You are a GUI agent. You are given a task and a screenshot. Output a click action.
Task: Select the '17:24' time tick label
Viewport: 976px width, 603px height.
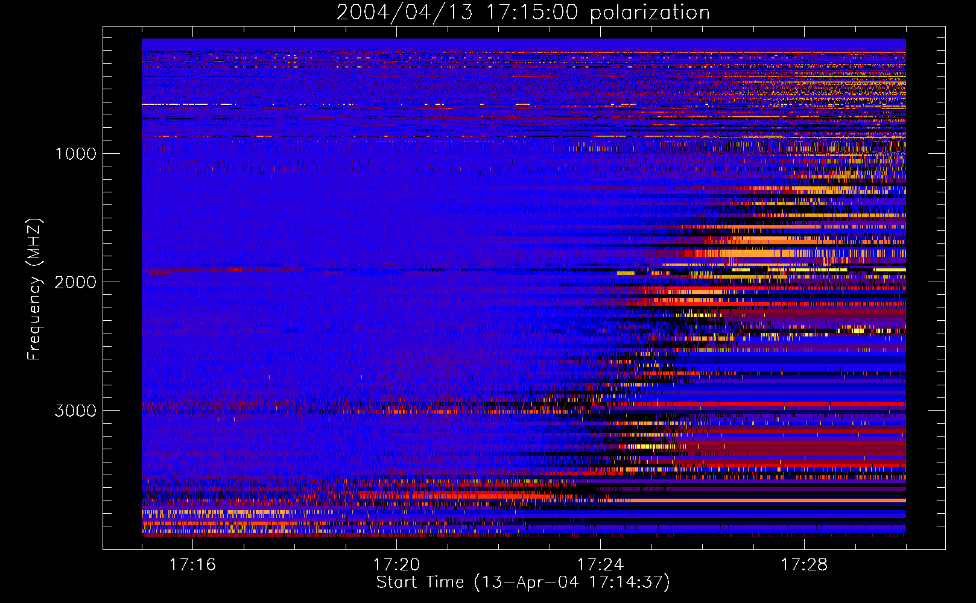pyautogui.click(x=600, y=565)
